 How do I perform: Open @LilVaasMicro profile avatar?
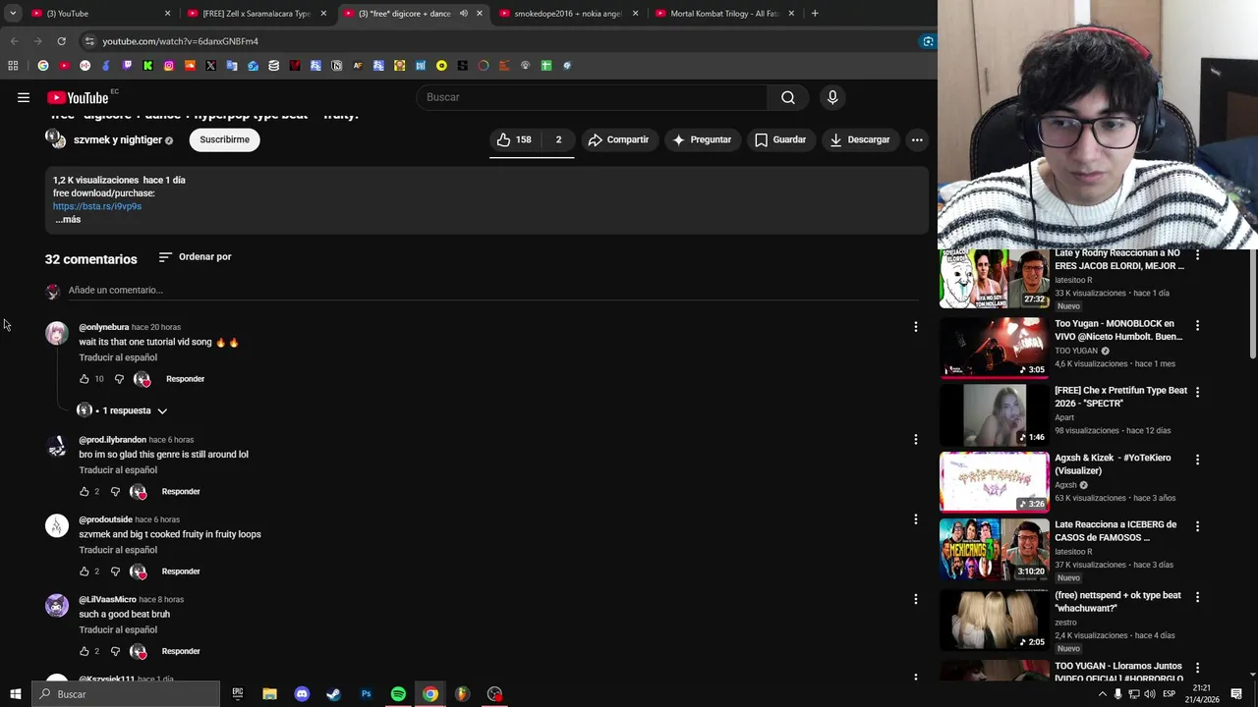57,606
